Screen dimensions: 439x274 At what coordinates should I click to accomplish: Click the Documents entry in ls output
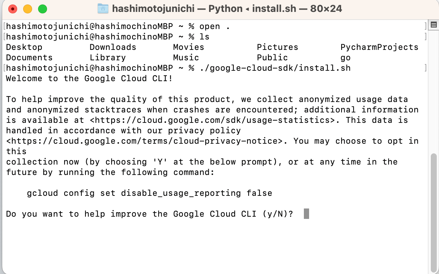[29, 58]
